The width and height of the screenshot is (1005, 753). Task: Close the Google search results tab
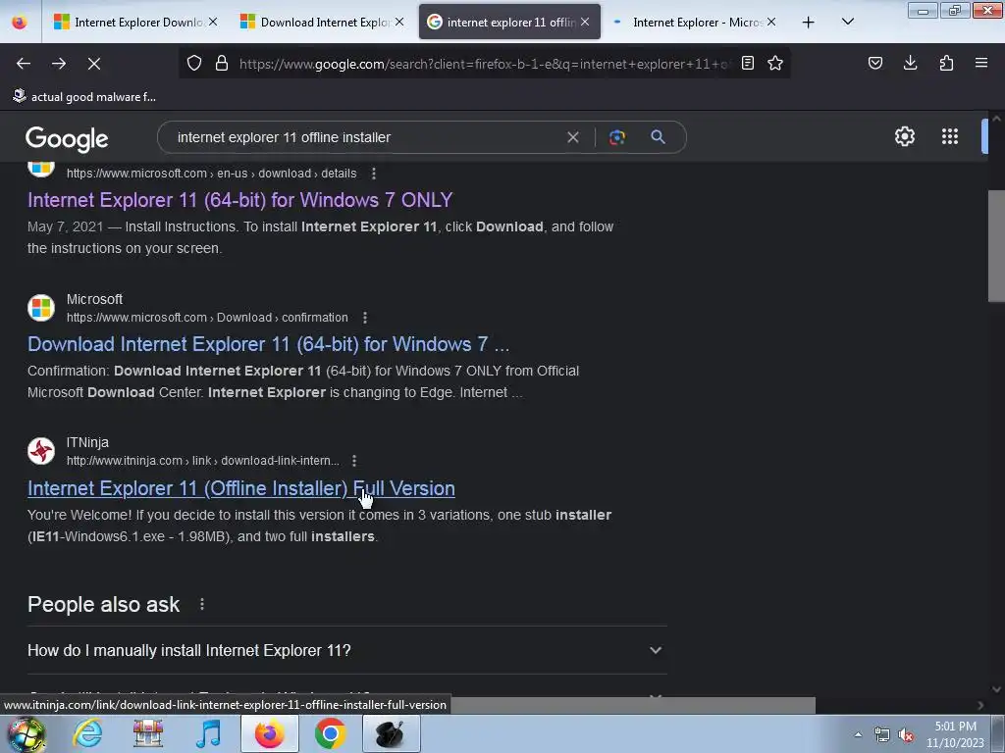(x=585, y=22)
